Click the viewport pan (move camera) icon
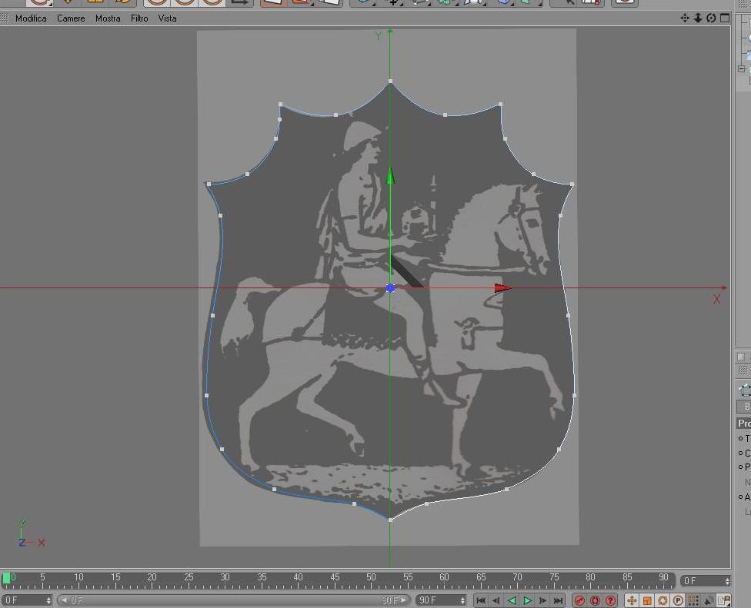Image resolution: width=751 pixels, height=608 pixels. click(x=685, y=18)
